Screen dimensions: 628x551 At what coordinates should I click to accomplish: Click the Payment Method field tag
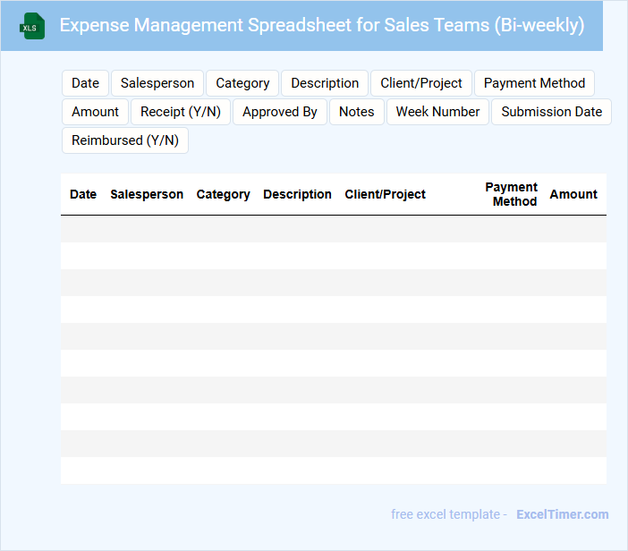[534, 83]
